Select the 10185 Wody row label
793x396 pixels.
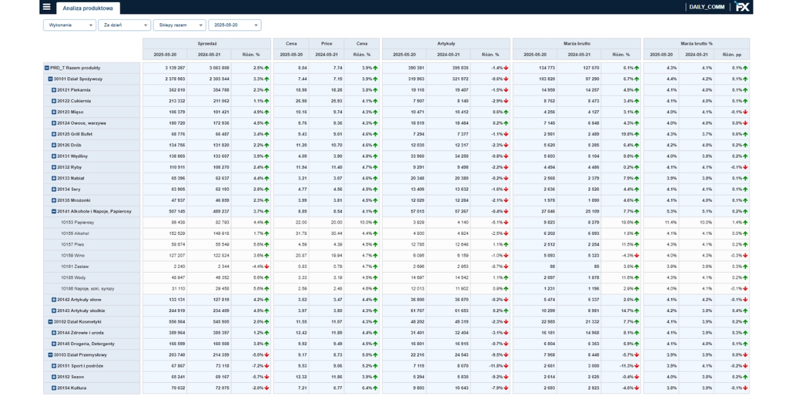[74, 277]
